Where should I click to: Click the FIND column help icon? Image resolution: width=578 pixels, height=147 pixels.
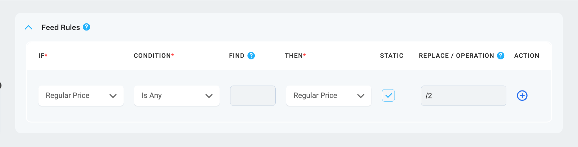tap(251, 56)
